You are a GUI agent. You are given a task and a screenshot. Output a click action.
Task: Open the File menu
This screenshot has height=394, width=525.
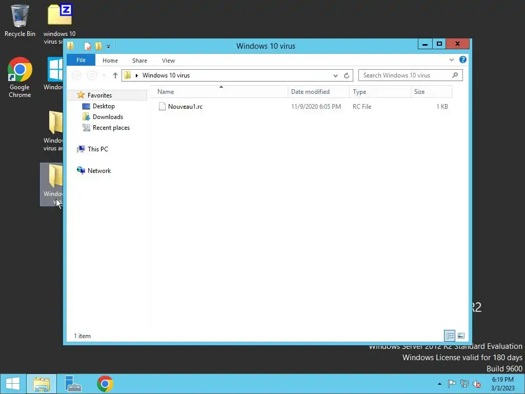tap(81, 60)
